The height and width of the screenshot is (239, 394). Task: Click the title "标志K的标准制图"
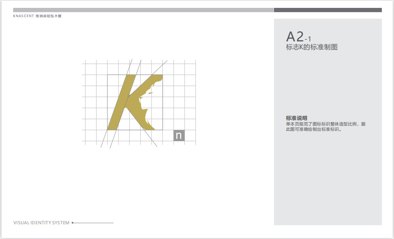pyautogui.click(x=312, y=47)
